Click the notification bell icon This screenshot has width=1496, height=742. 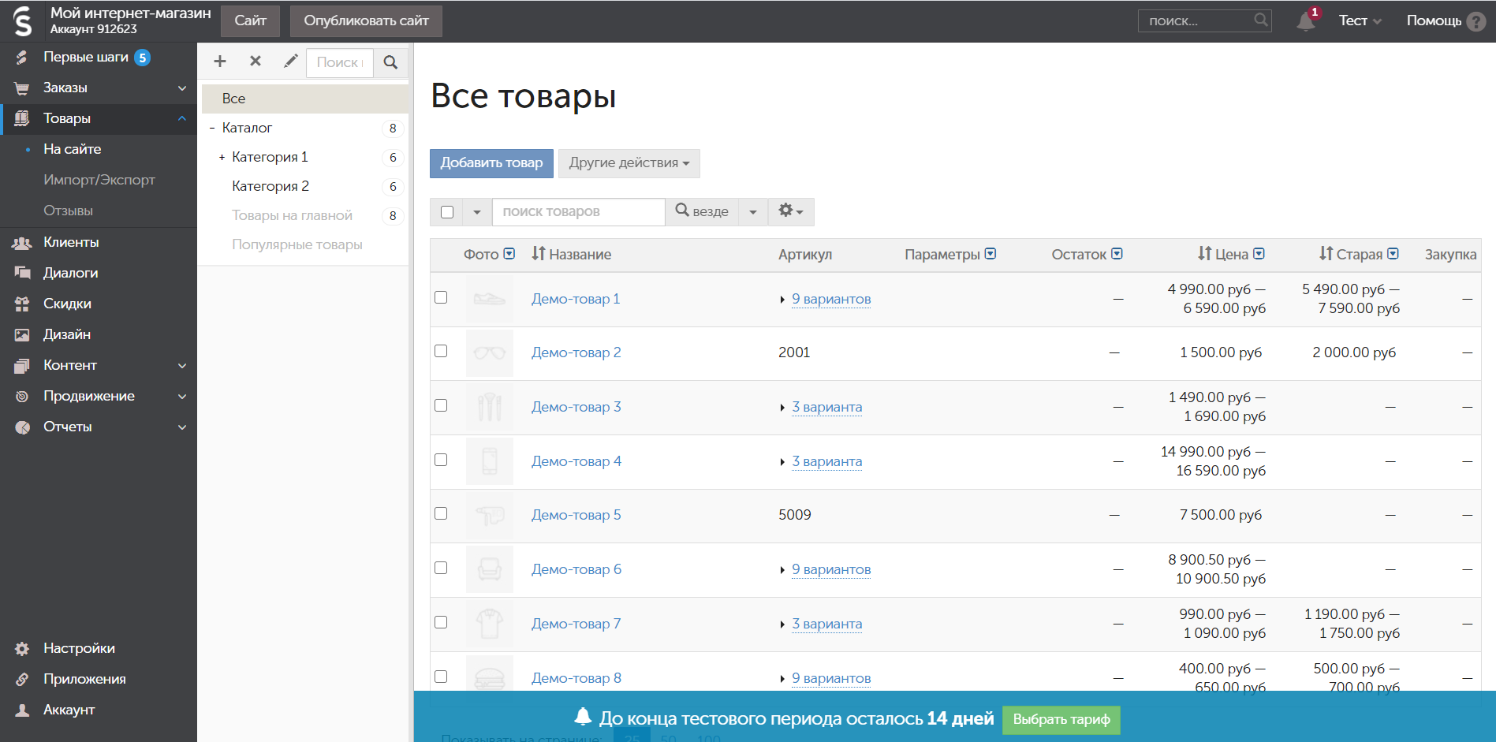[1305, 21]
